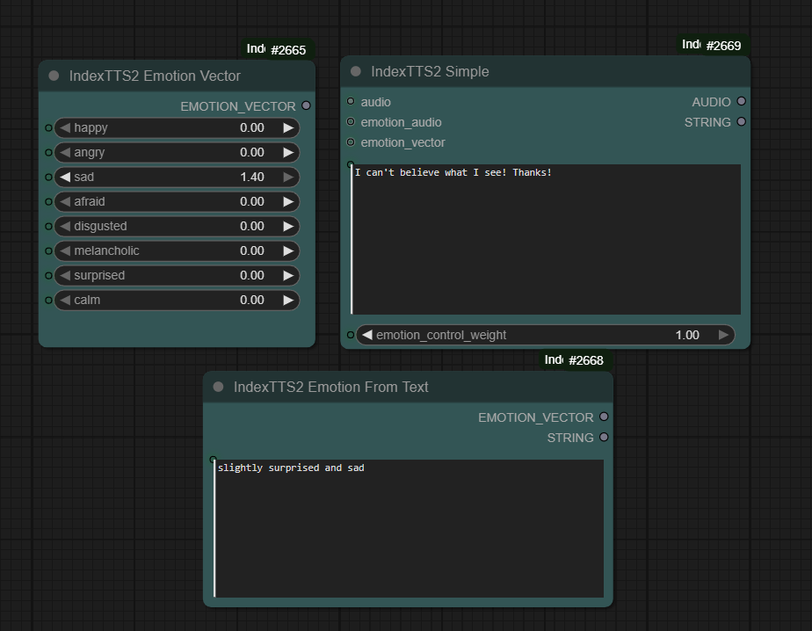Image resolution: width=812 pixels, height=631 pixels.
Task: Collapse the IndexTTS2 Emotion From Text node
Action: click(x=219, y=388)
